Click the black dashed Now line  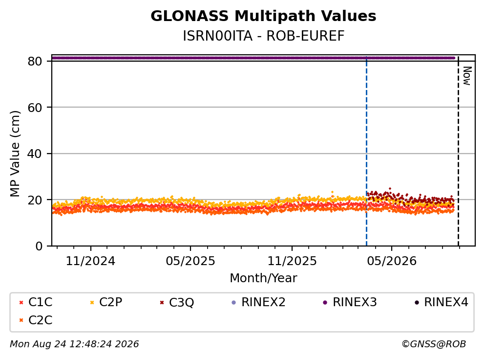click(x=459, y=152)
